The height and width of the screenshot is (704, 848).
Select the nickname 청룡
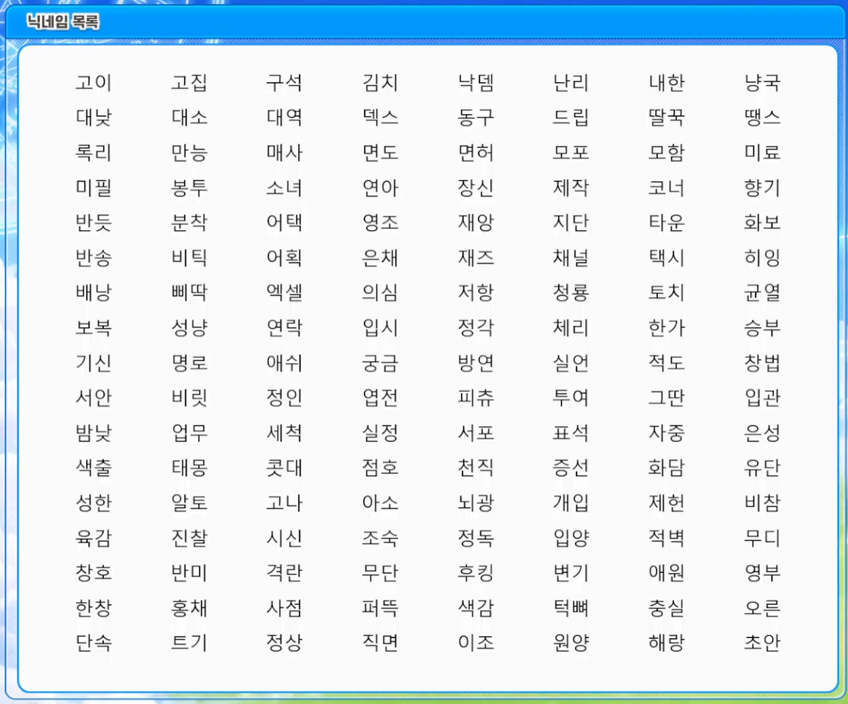(571, 293)
